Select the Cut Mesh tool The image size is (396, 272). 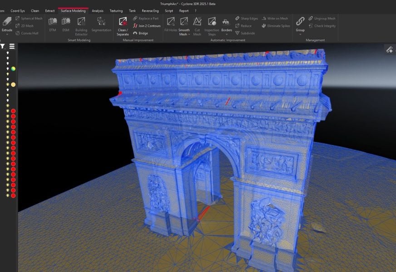pos(197,26)
